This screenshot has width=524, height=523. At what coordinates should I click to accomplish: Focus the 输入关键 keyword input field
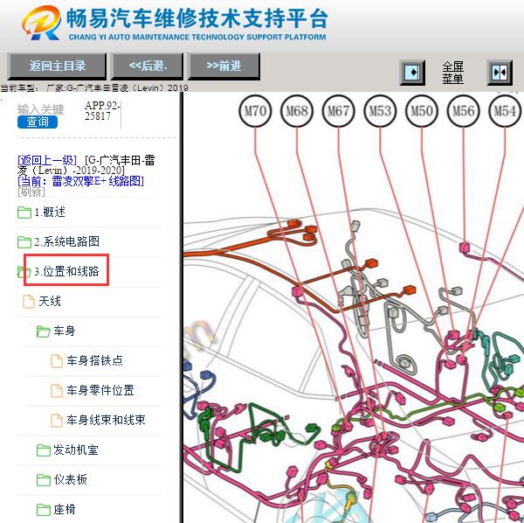coord(40,109)
